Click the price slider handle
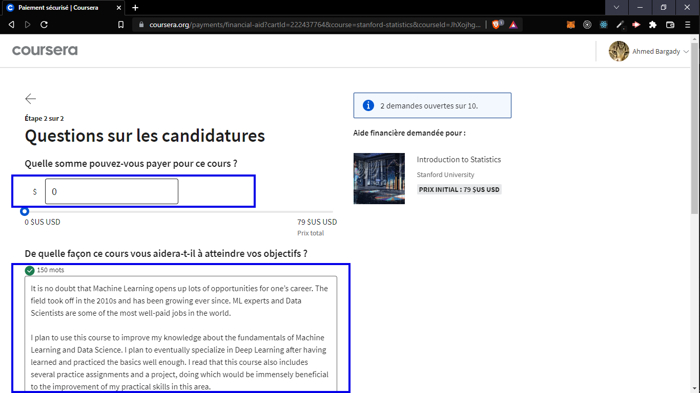700x393 pixels. pyautogui.click(x=25, y=211)
